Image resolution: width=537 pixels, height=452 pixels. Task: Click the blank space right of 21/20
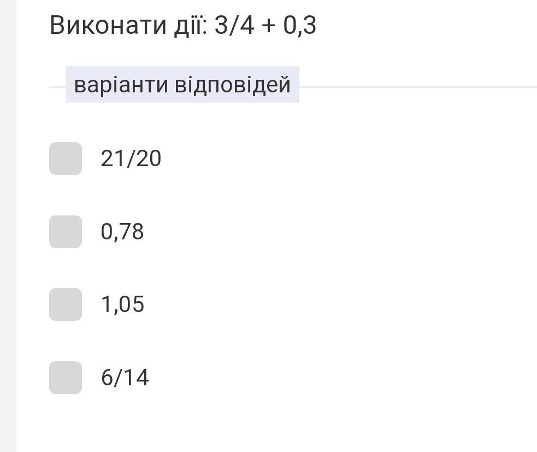click(328, 159)
